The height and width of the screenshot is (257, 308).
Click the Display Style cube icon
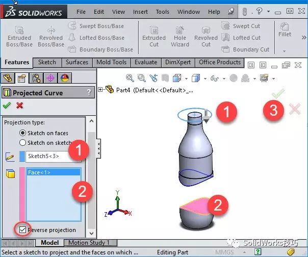point(196,78)
